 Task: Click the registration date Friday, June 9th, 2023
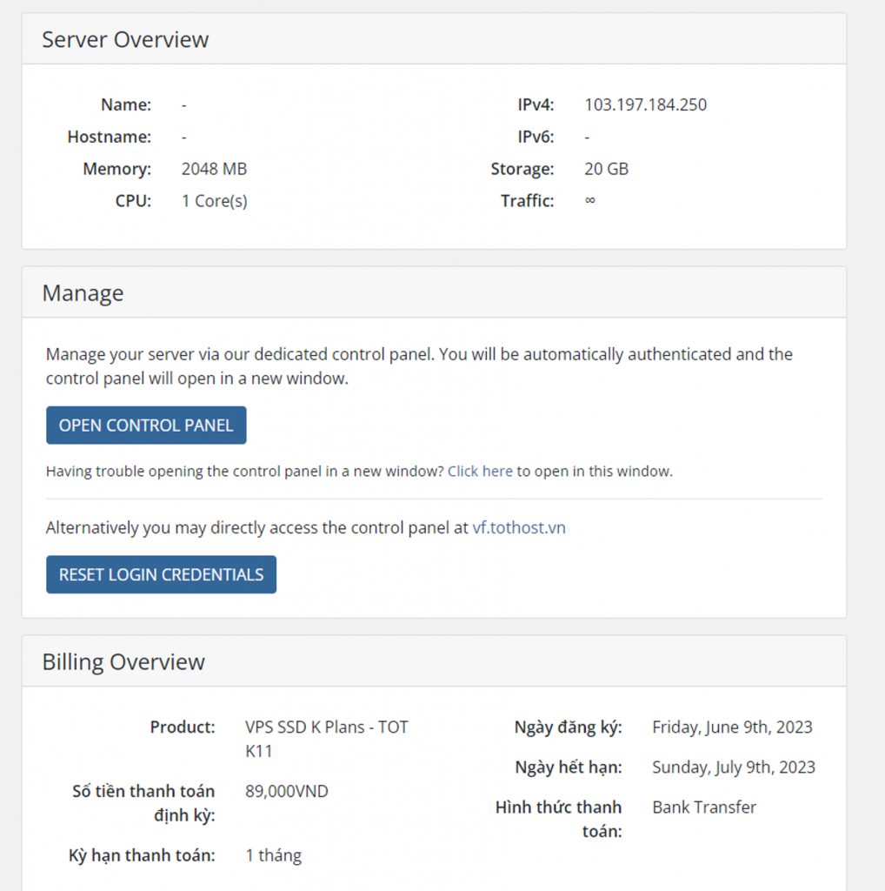(x=732, y=727)
